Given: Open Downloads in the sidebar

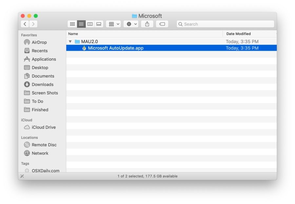Looking at the screenshot, I should pos(39,84).
